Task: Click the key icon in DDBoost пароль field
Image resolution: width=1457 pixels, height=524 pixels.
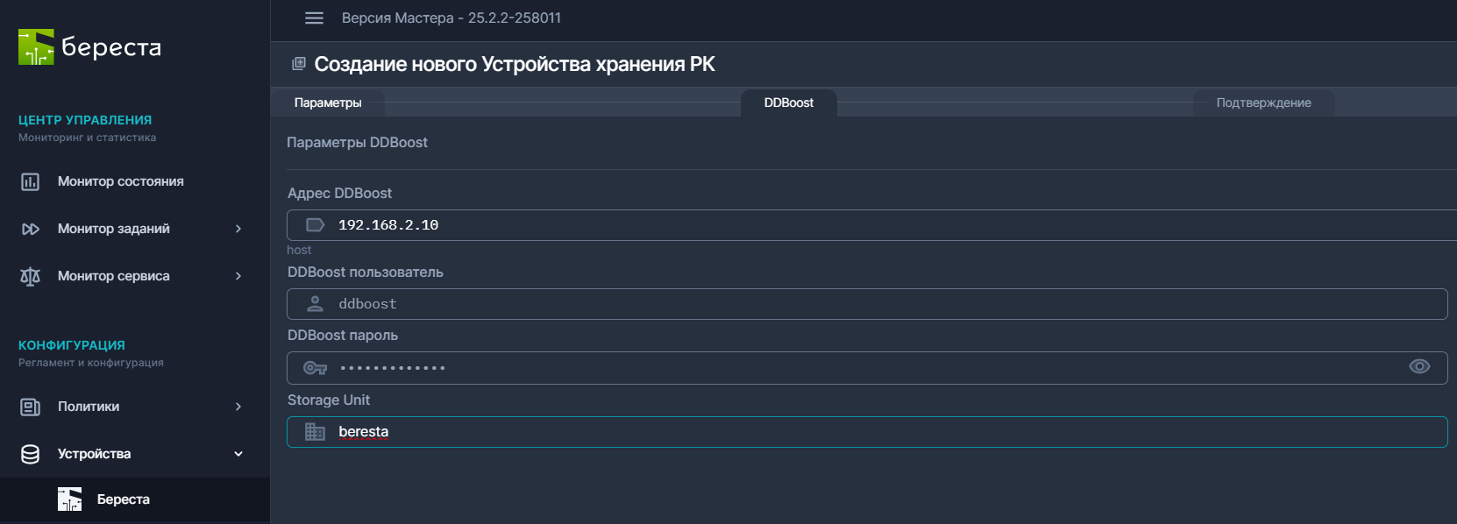Action: pyautogui.click(x=315, y=367)
